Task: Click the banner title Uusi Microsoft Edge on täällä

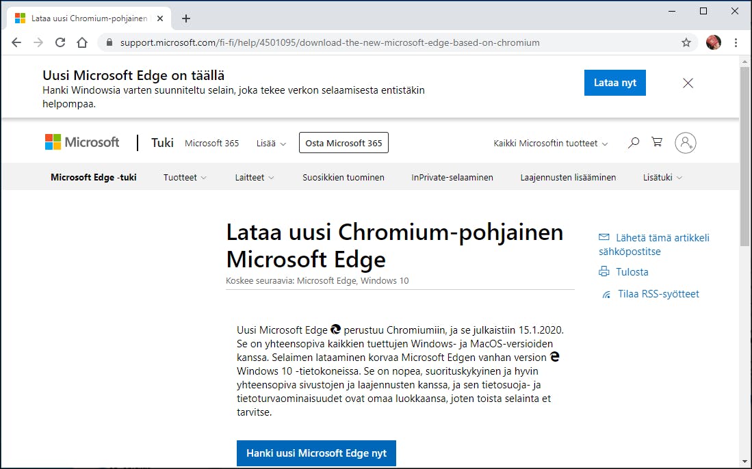Action: (133, 75)
